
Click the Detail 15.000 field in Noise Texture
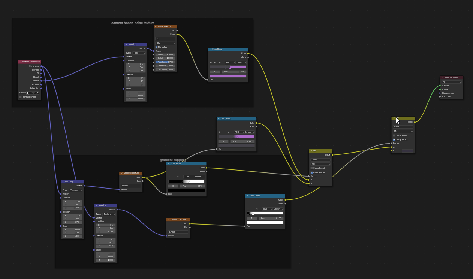coord(165,58)
